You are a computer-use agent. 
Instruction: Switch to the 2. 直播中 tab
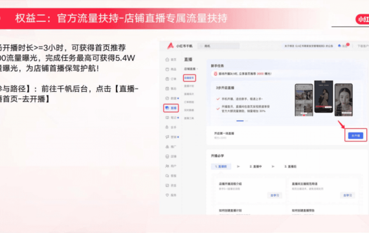click(x=256, y=166)
